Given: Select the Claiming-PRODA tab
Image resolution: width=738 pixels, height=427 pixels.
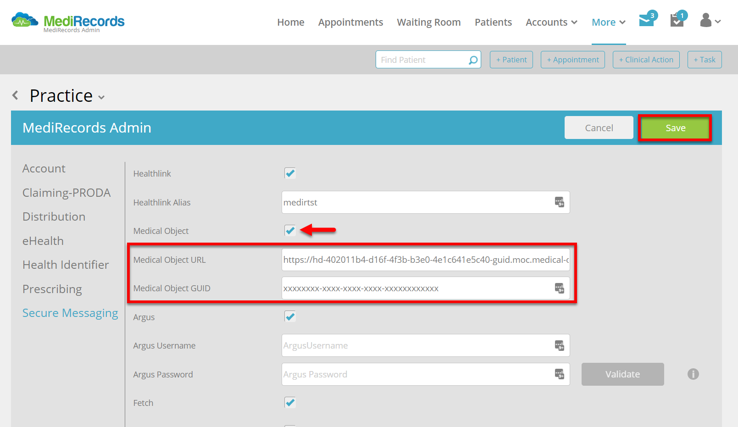Looking at the screenshot, I should (x=67, y=193).
